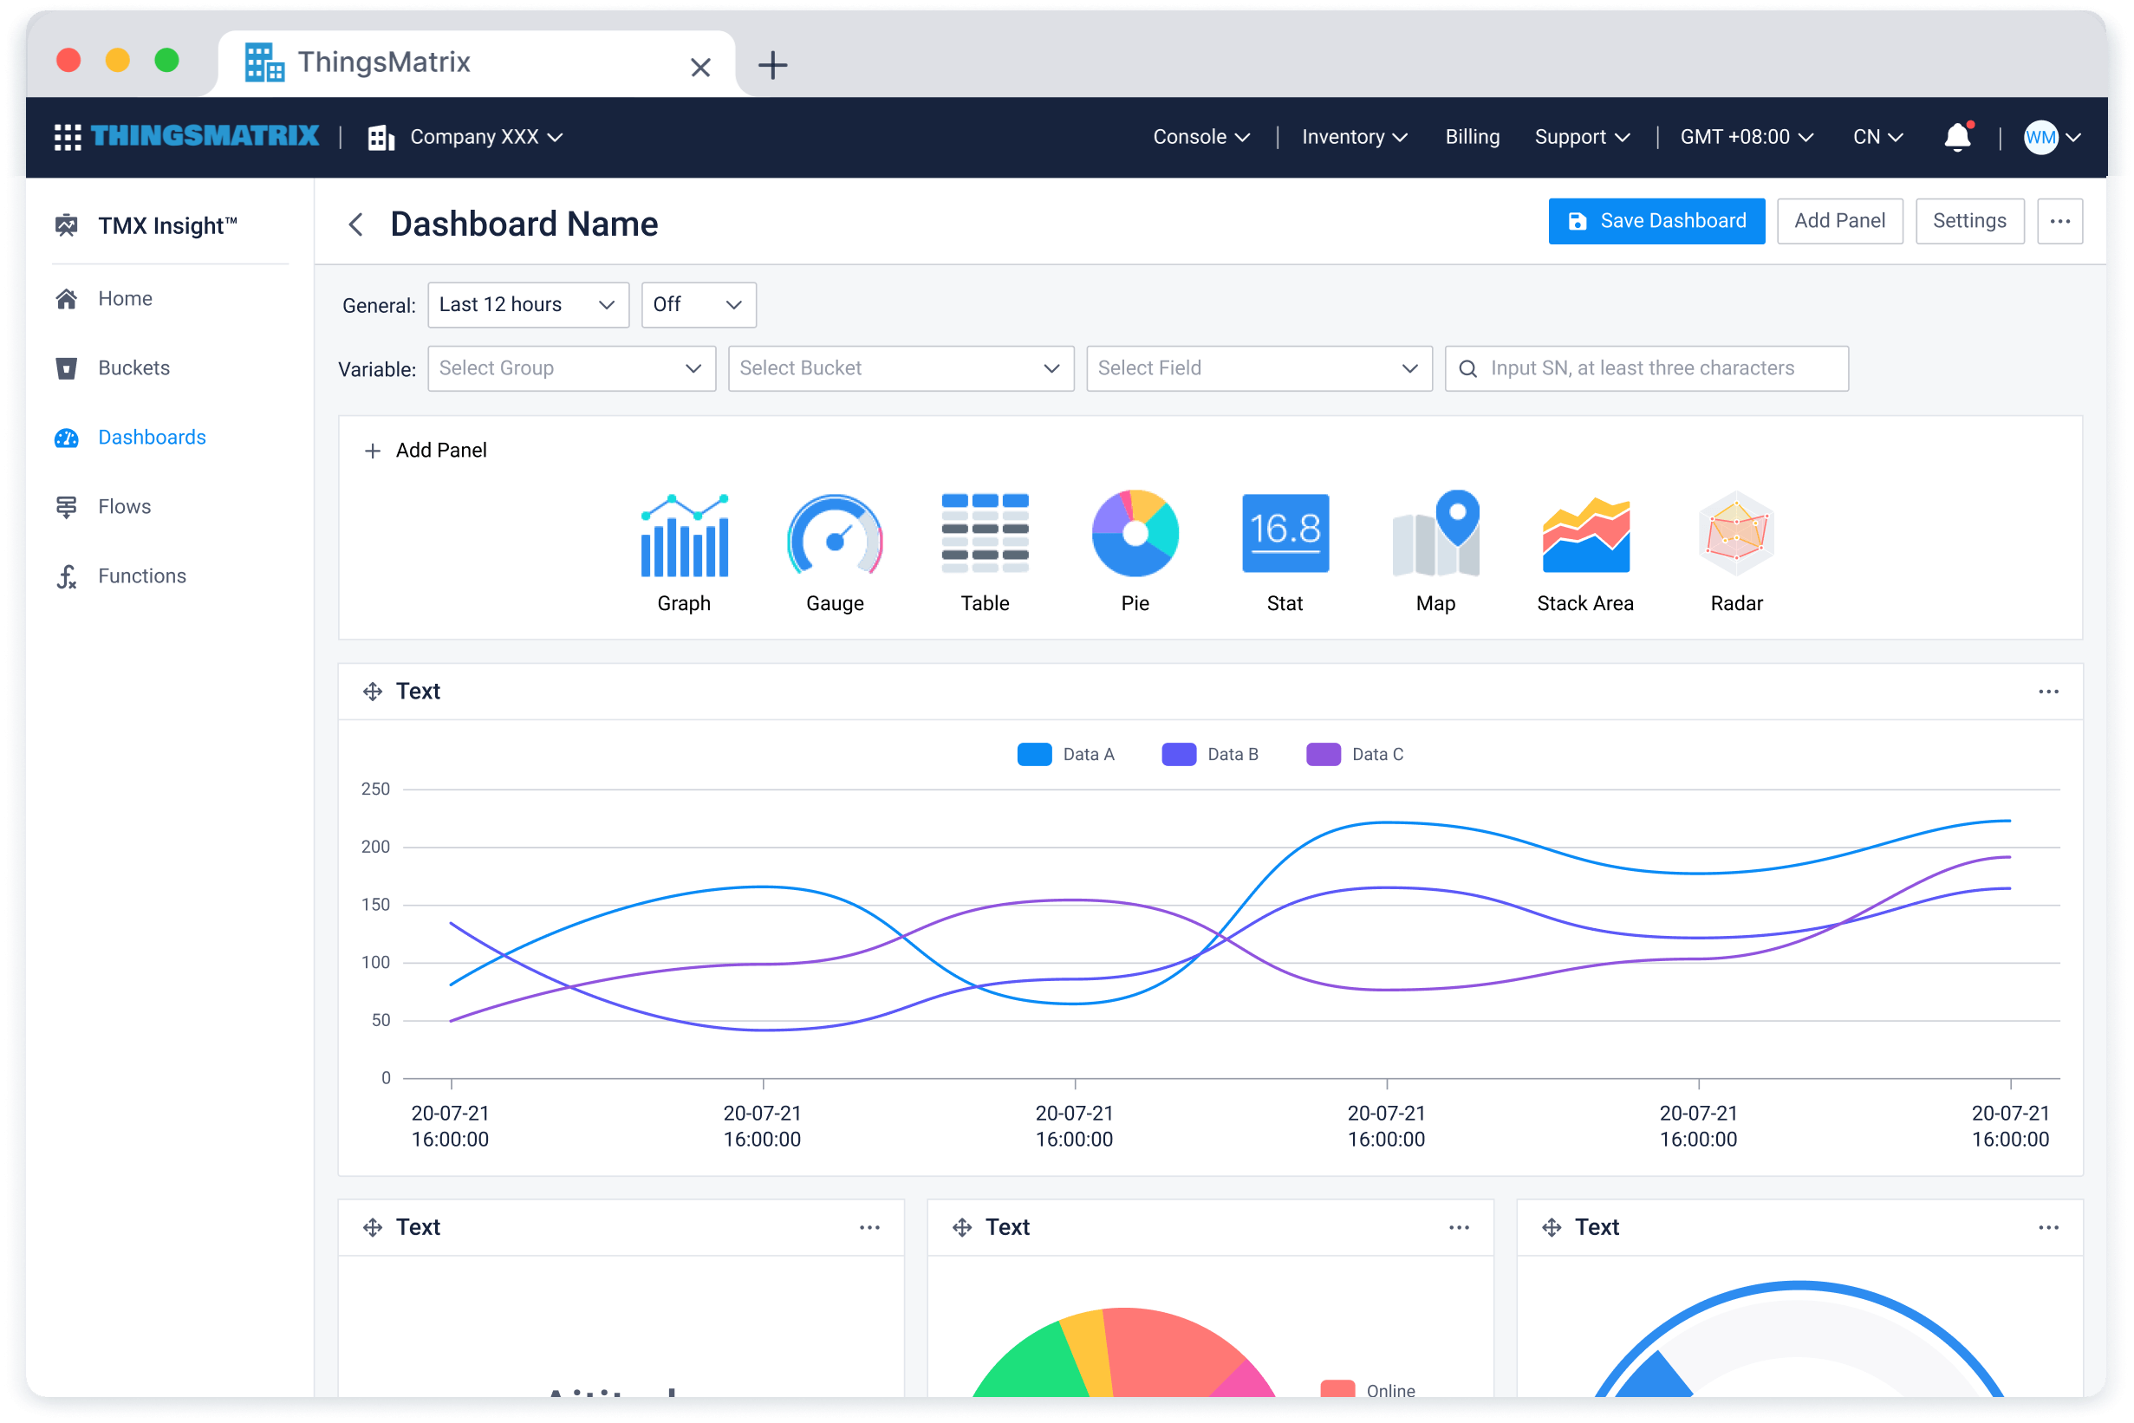Click the ThingsMatrix tab favicon

(x=264, y=62)
